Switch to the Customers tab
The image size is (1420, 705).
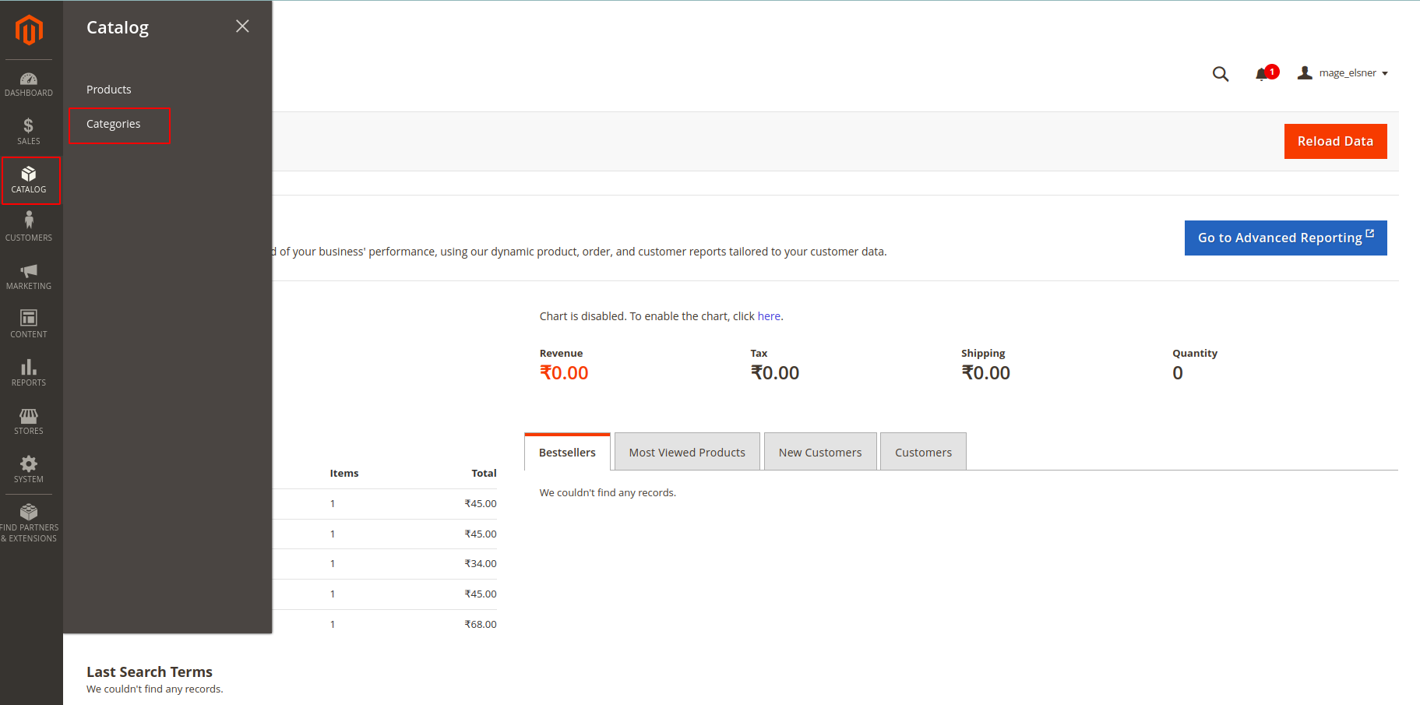(923, 453)
